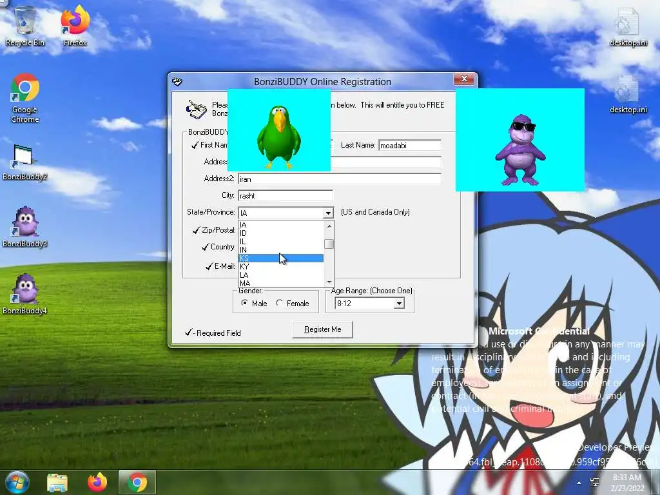Viewport: 660px width, 495px height.
Task: Choose LA from the state list
Action: pos(281,275)
